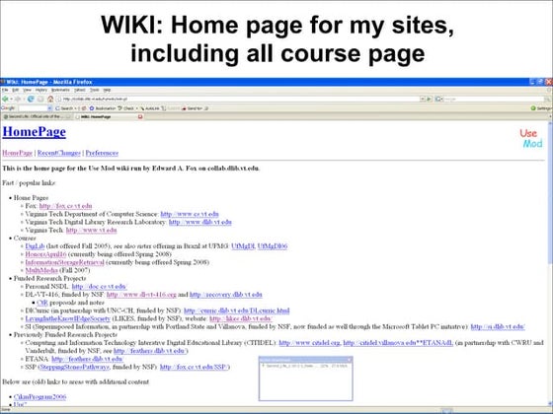Screen dimensions: 553x414
Task: Open the Edit menu
Action: [16, 90]
